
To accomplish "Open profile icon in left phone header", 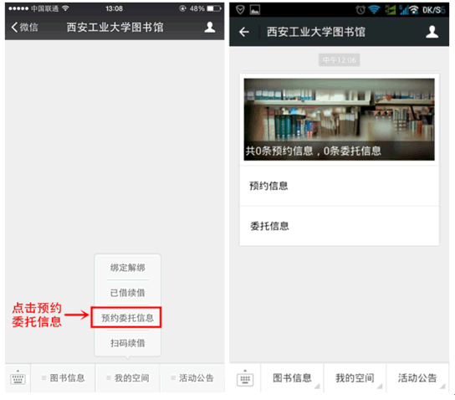I will click(209, 28).
